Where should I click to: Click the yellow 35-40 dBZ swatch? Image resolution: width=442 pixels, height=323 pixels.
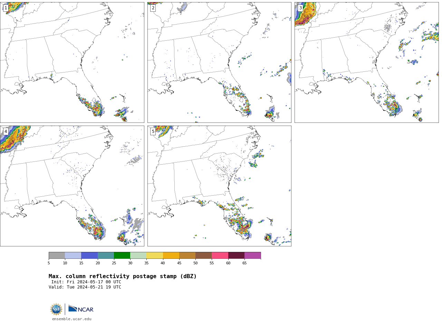tap(155, 255)
